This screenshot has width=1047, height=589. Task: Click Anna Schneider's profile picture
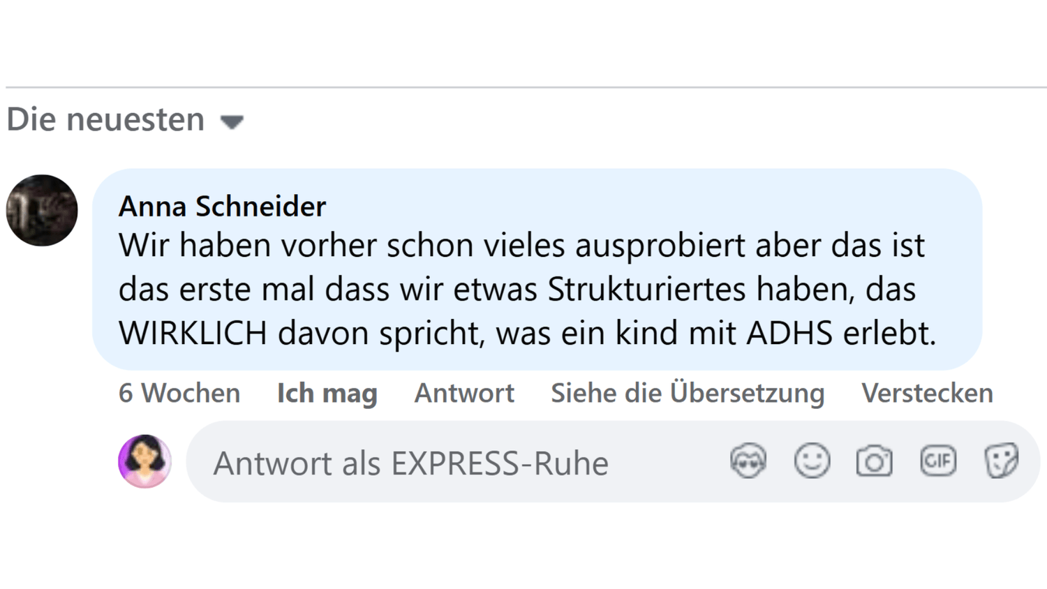42,210
